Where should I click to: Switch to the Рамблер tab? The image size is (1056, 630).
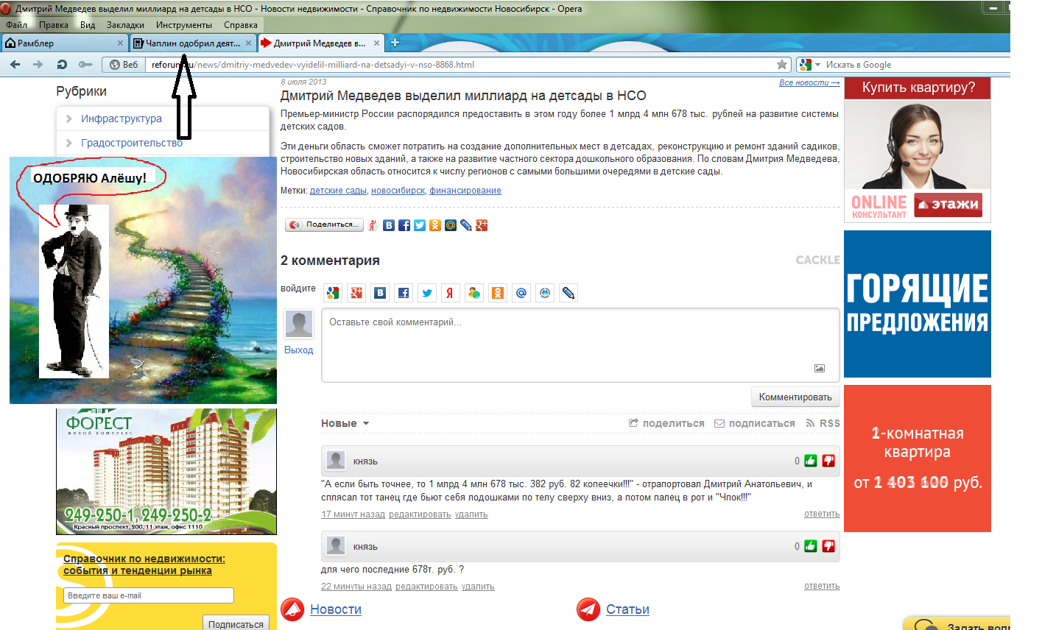[x=65, y=43]
